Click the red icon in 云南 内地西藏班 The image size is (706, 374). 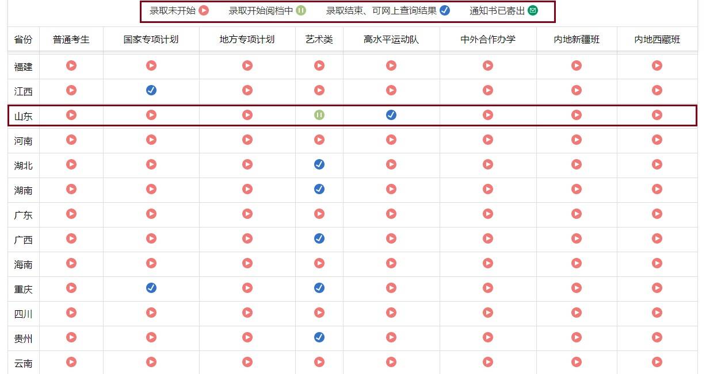click(657, 362)
